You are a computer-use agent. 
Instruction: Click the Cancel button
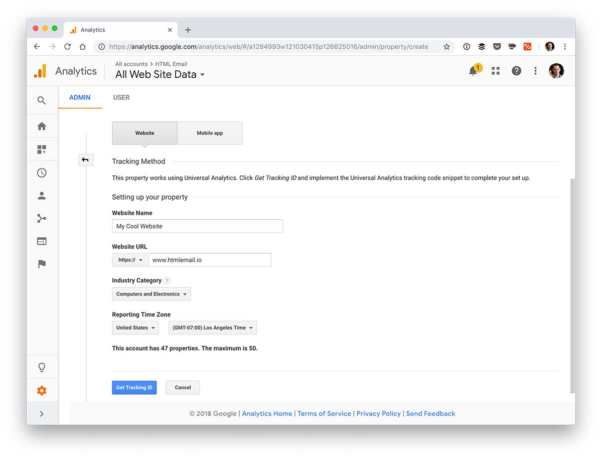click(x=183, y=387)
